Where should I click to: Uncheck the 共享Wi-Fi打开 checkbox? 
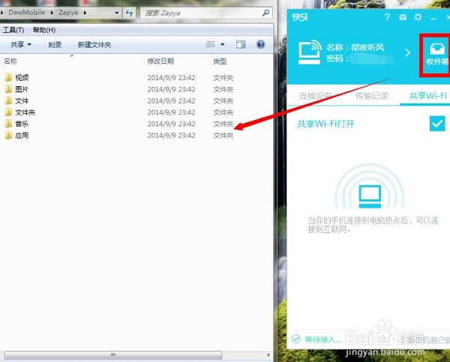point(437,124)
